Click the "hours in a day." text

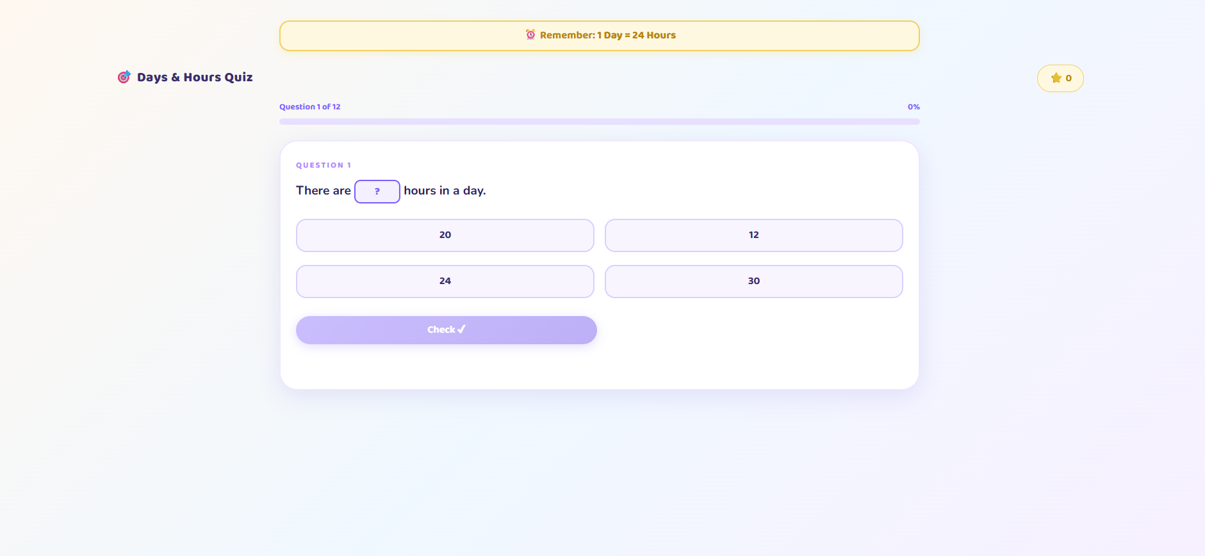pyautogui.click(x=445, y=191)
